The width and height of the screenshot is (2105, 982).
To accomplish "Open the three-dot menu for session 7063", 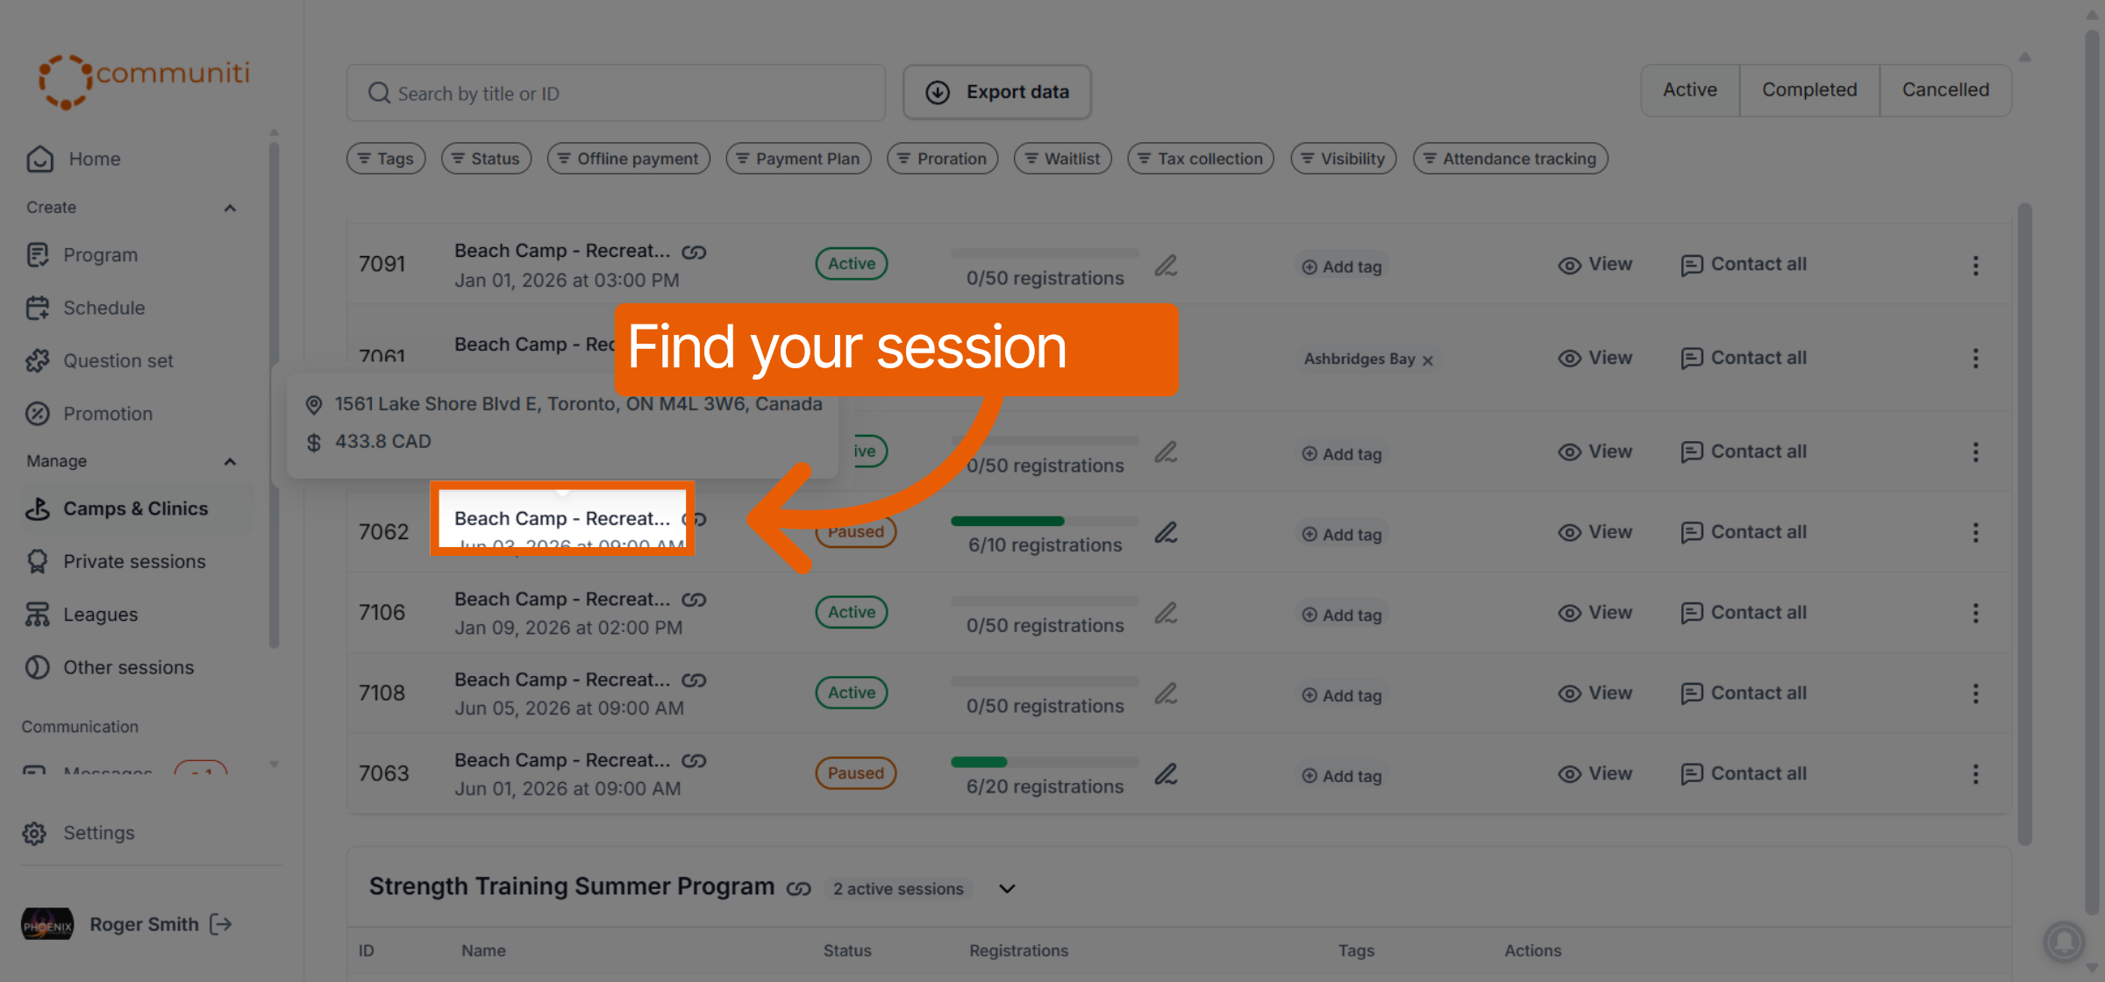I will point(1975,774).
